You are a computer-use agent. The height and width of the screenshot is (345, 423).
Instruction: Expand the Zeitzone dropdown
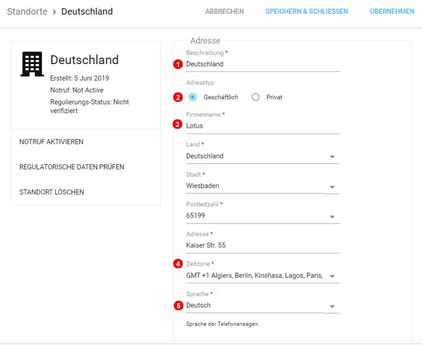tap(332, 276)
